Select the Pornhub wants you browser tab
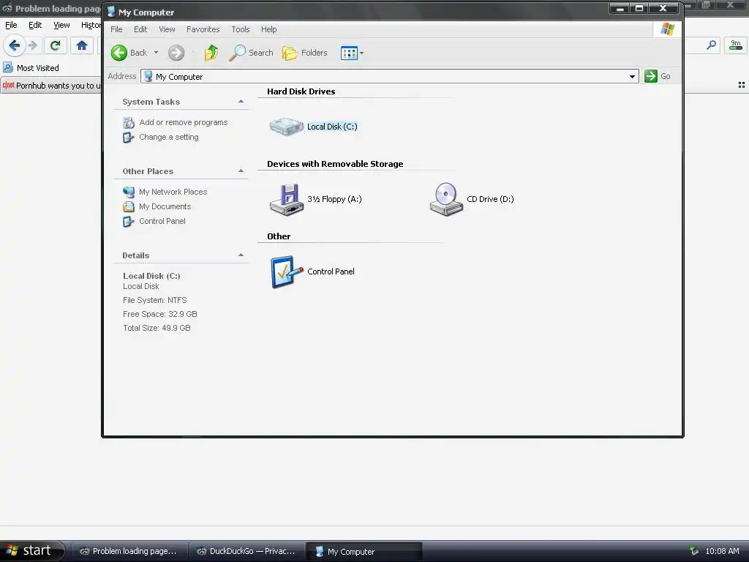 (51, 86)
